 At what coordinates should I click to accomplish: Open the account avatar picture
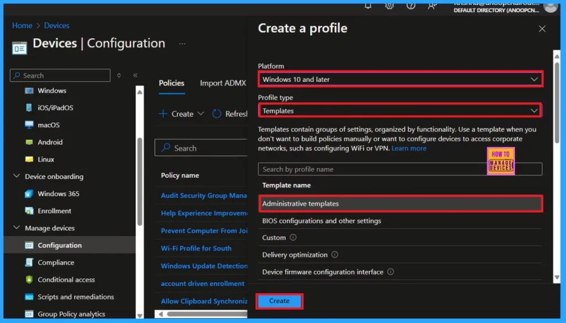click(551, 7)
